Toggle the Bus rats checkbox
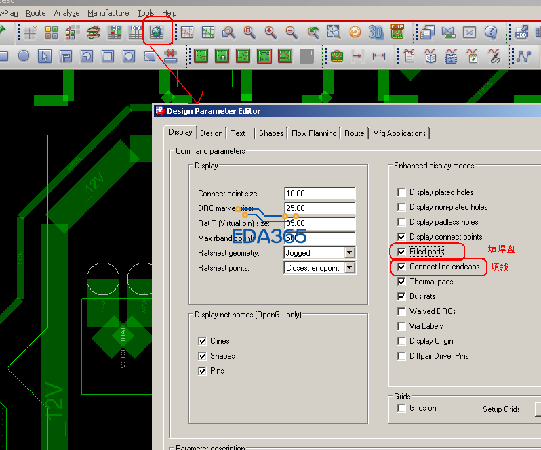This screenshot has height=450, width=541. point(401,296)
